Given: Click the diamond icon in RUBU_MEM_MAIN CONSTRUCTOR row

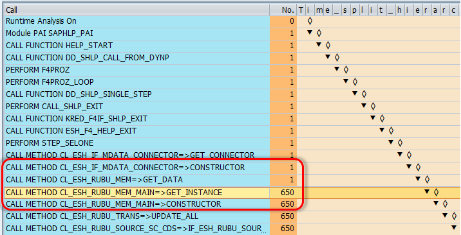Looking at the screenshot, I should pos(445,204).
